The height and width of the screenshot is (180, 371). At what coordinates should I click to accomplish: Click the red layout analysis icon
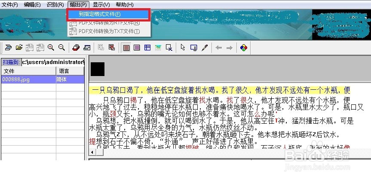coord(112,48)
